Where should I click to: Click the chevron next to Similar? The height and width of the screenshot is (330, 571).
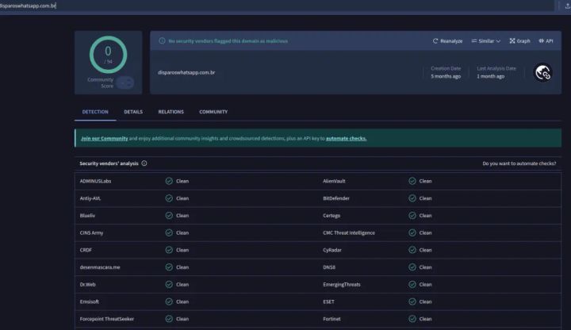[x=498, y=41]
